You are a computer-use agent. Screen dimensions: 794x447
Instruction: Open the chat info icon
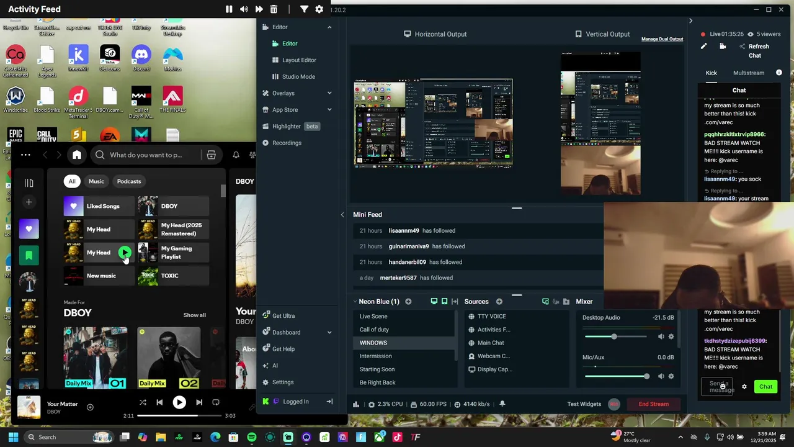pos(779,73)
